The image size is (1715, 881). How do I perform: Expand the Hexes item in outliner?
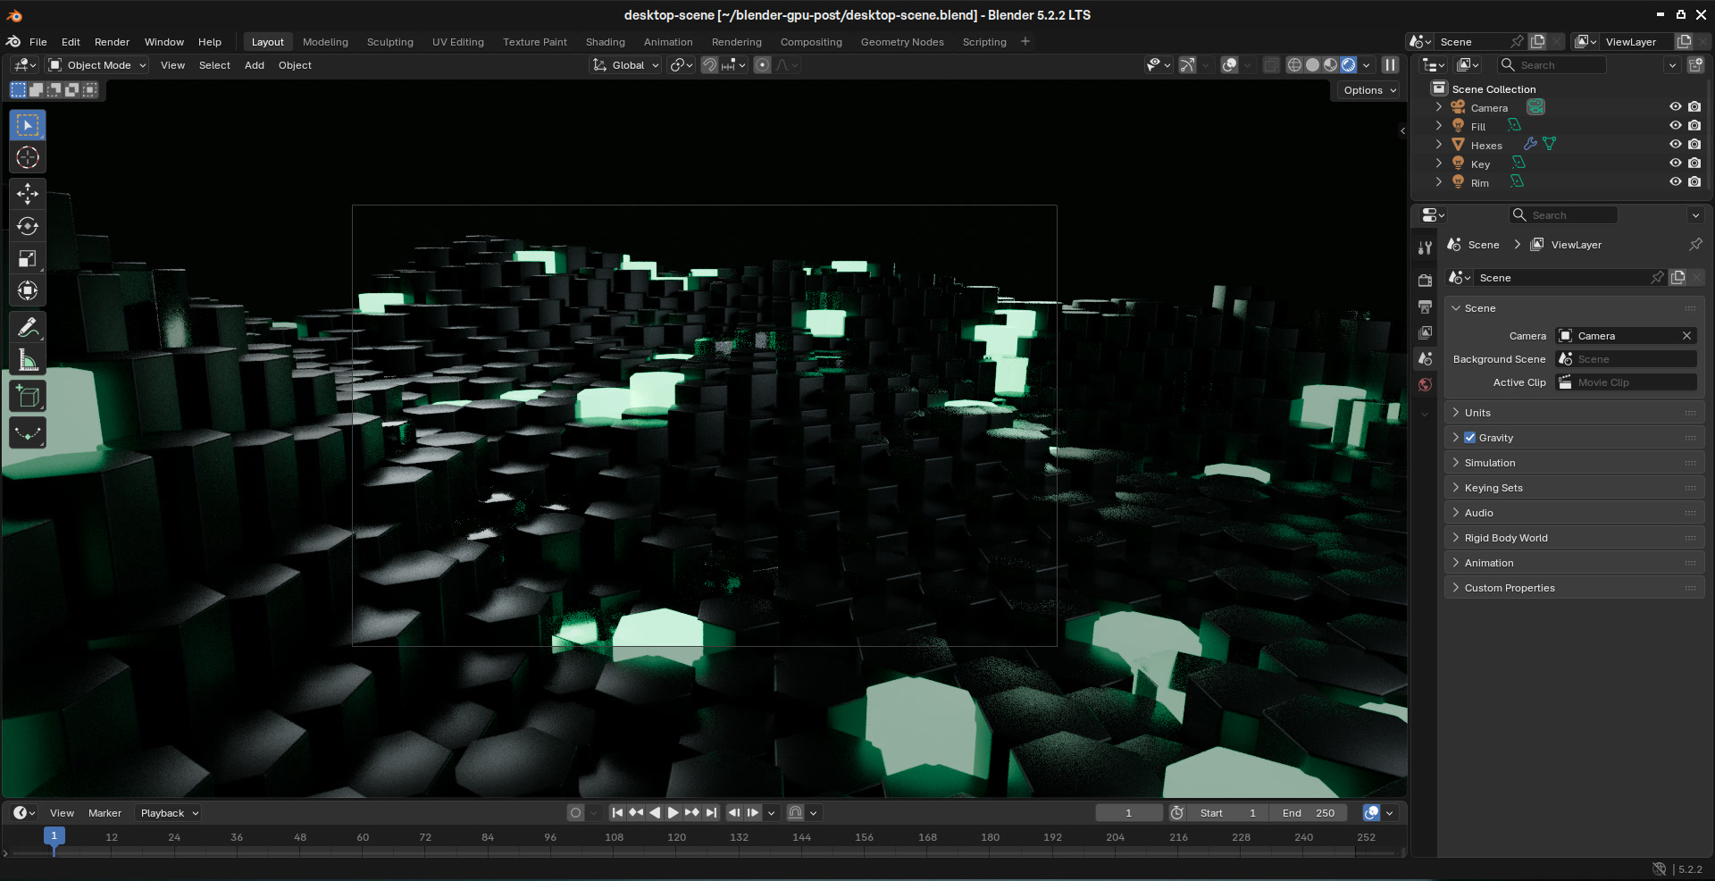pyautogui.click(x=1438, y=145)
